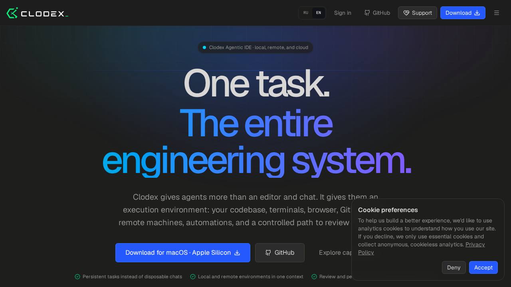Click 'Local and remote environments in one context' text
Image resolution: width=511 pixels, height=287 pixels.
251,277
